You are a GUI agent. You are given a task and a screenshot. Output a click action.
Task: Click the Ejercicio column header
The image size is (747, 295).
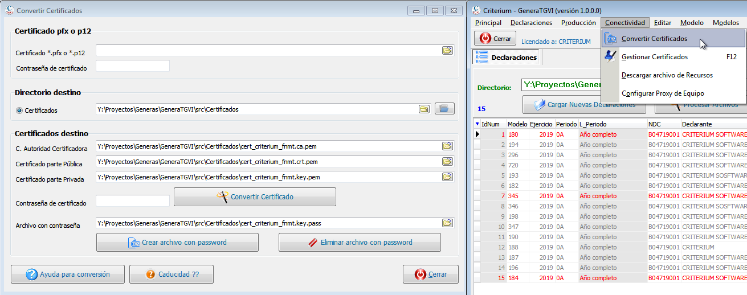click(541, 124)
